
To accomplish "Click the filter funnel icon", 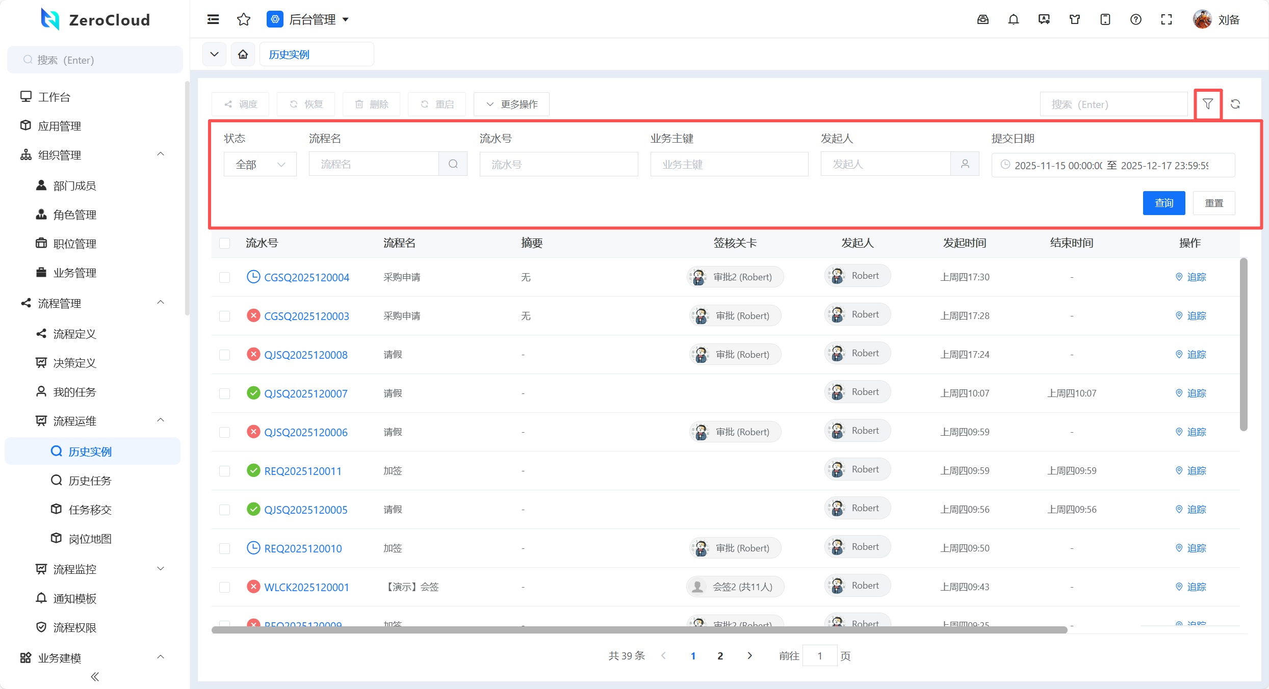I will (x=1207, y=104).
